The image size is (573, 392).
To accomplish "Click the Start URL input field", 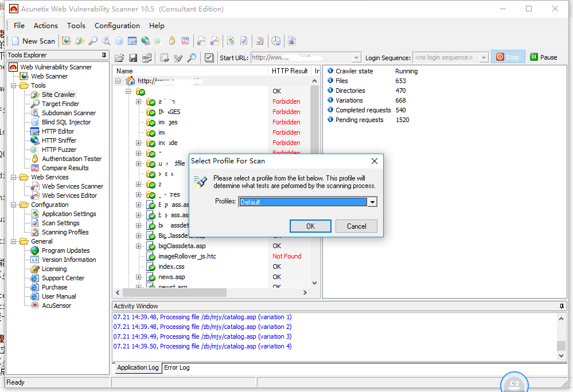I will [x=302, y=58].
